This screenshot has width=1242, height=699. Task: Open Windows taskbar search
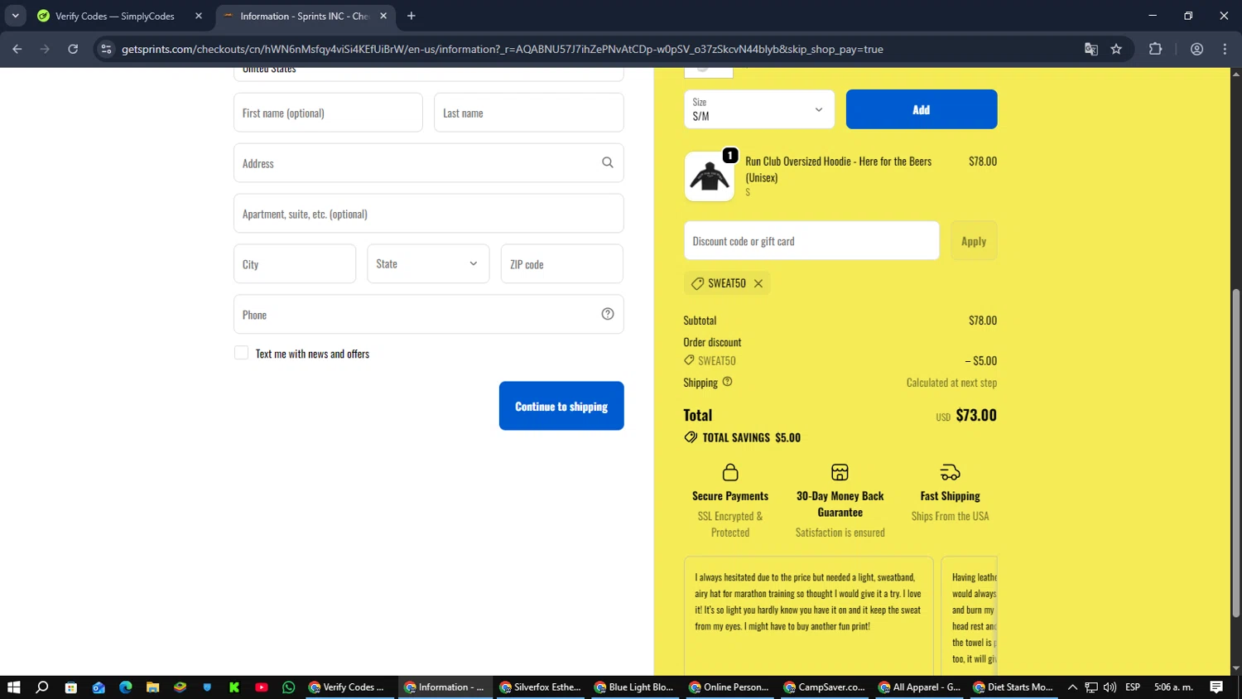point(42,687)
